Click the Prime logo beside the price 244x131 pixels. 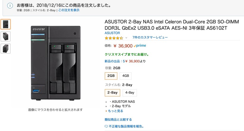(x=140, y=46)
